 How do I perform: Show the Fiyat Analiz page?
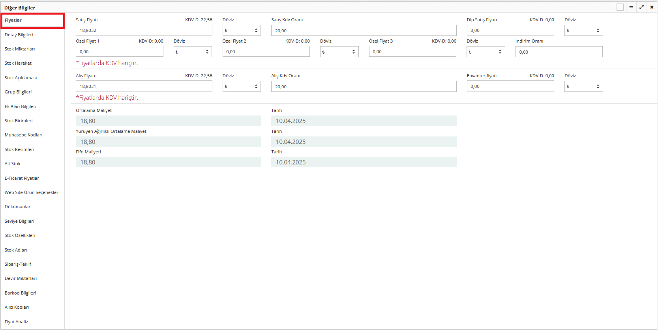point(16,322)
